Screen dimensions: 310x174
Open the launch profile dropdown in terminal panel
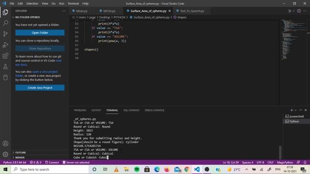[295, 110]
